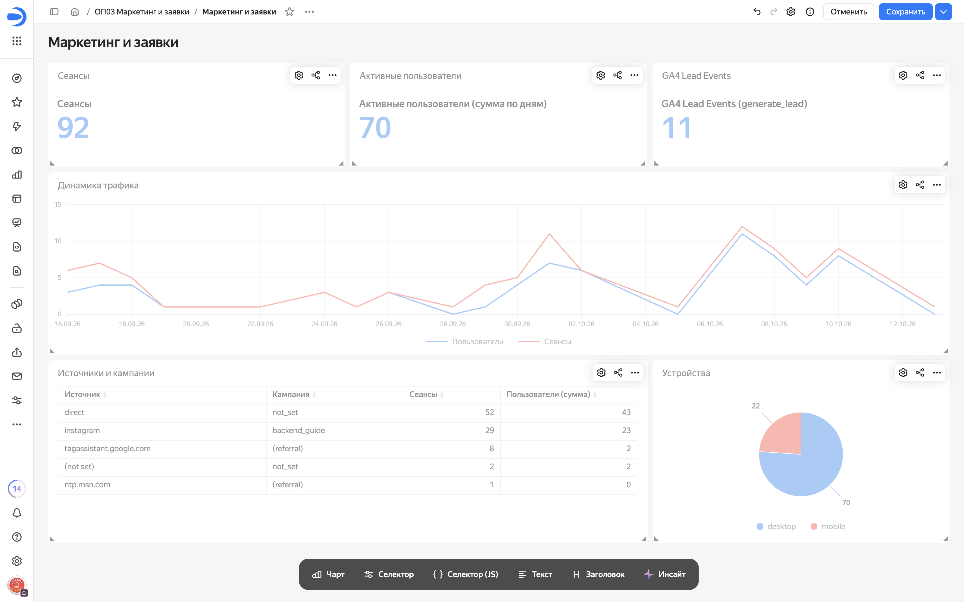Open the all services grid icon
Image resolution: width=964 pixels, height=602 pixels.
(17, 41)
